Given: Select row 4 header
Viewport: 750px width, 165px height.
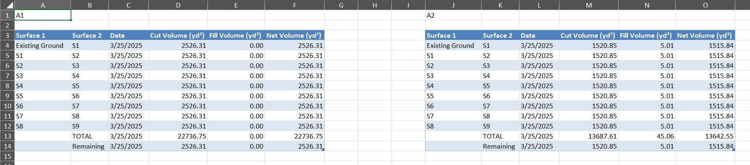Looking at the screenshot, I should (7, 45).
